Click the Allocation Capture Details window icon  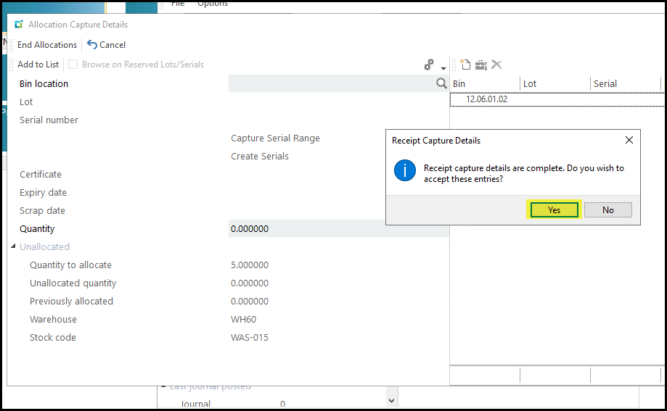[19, 25]
